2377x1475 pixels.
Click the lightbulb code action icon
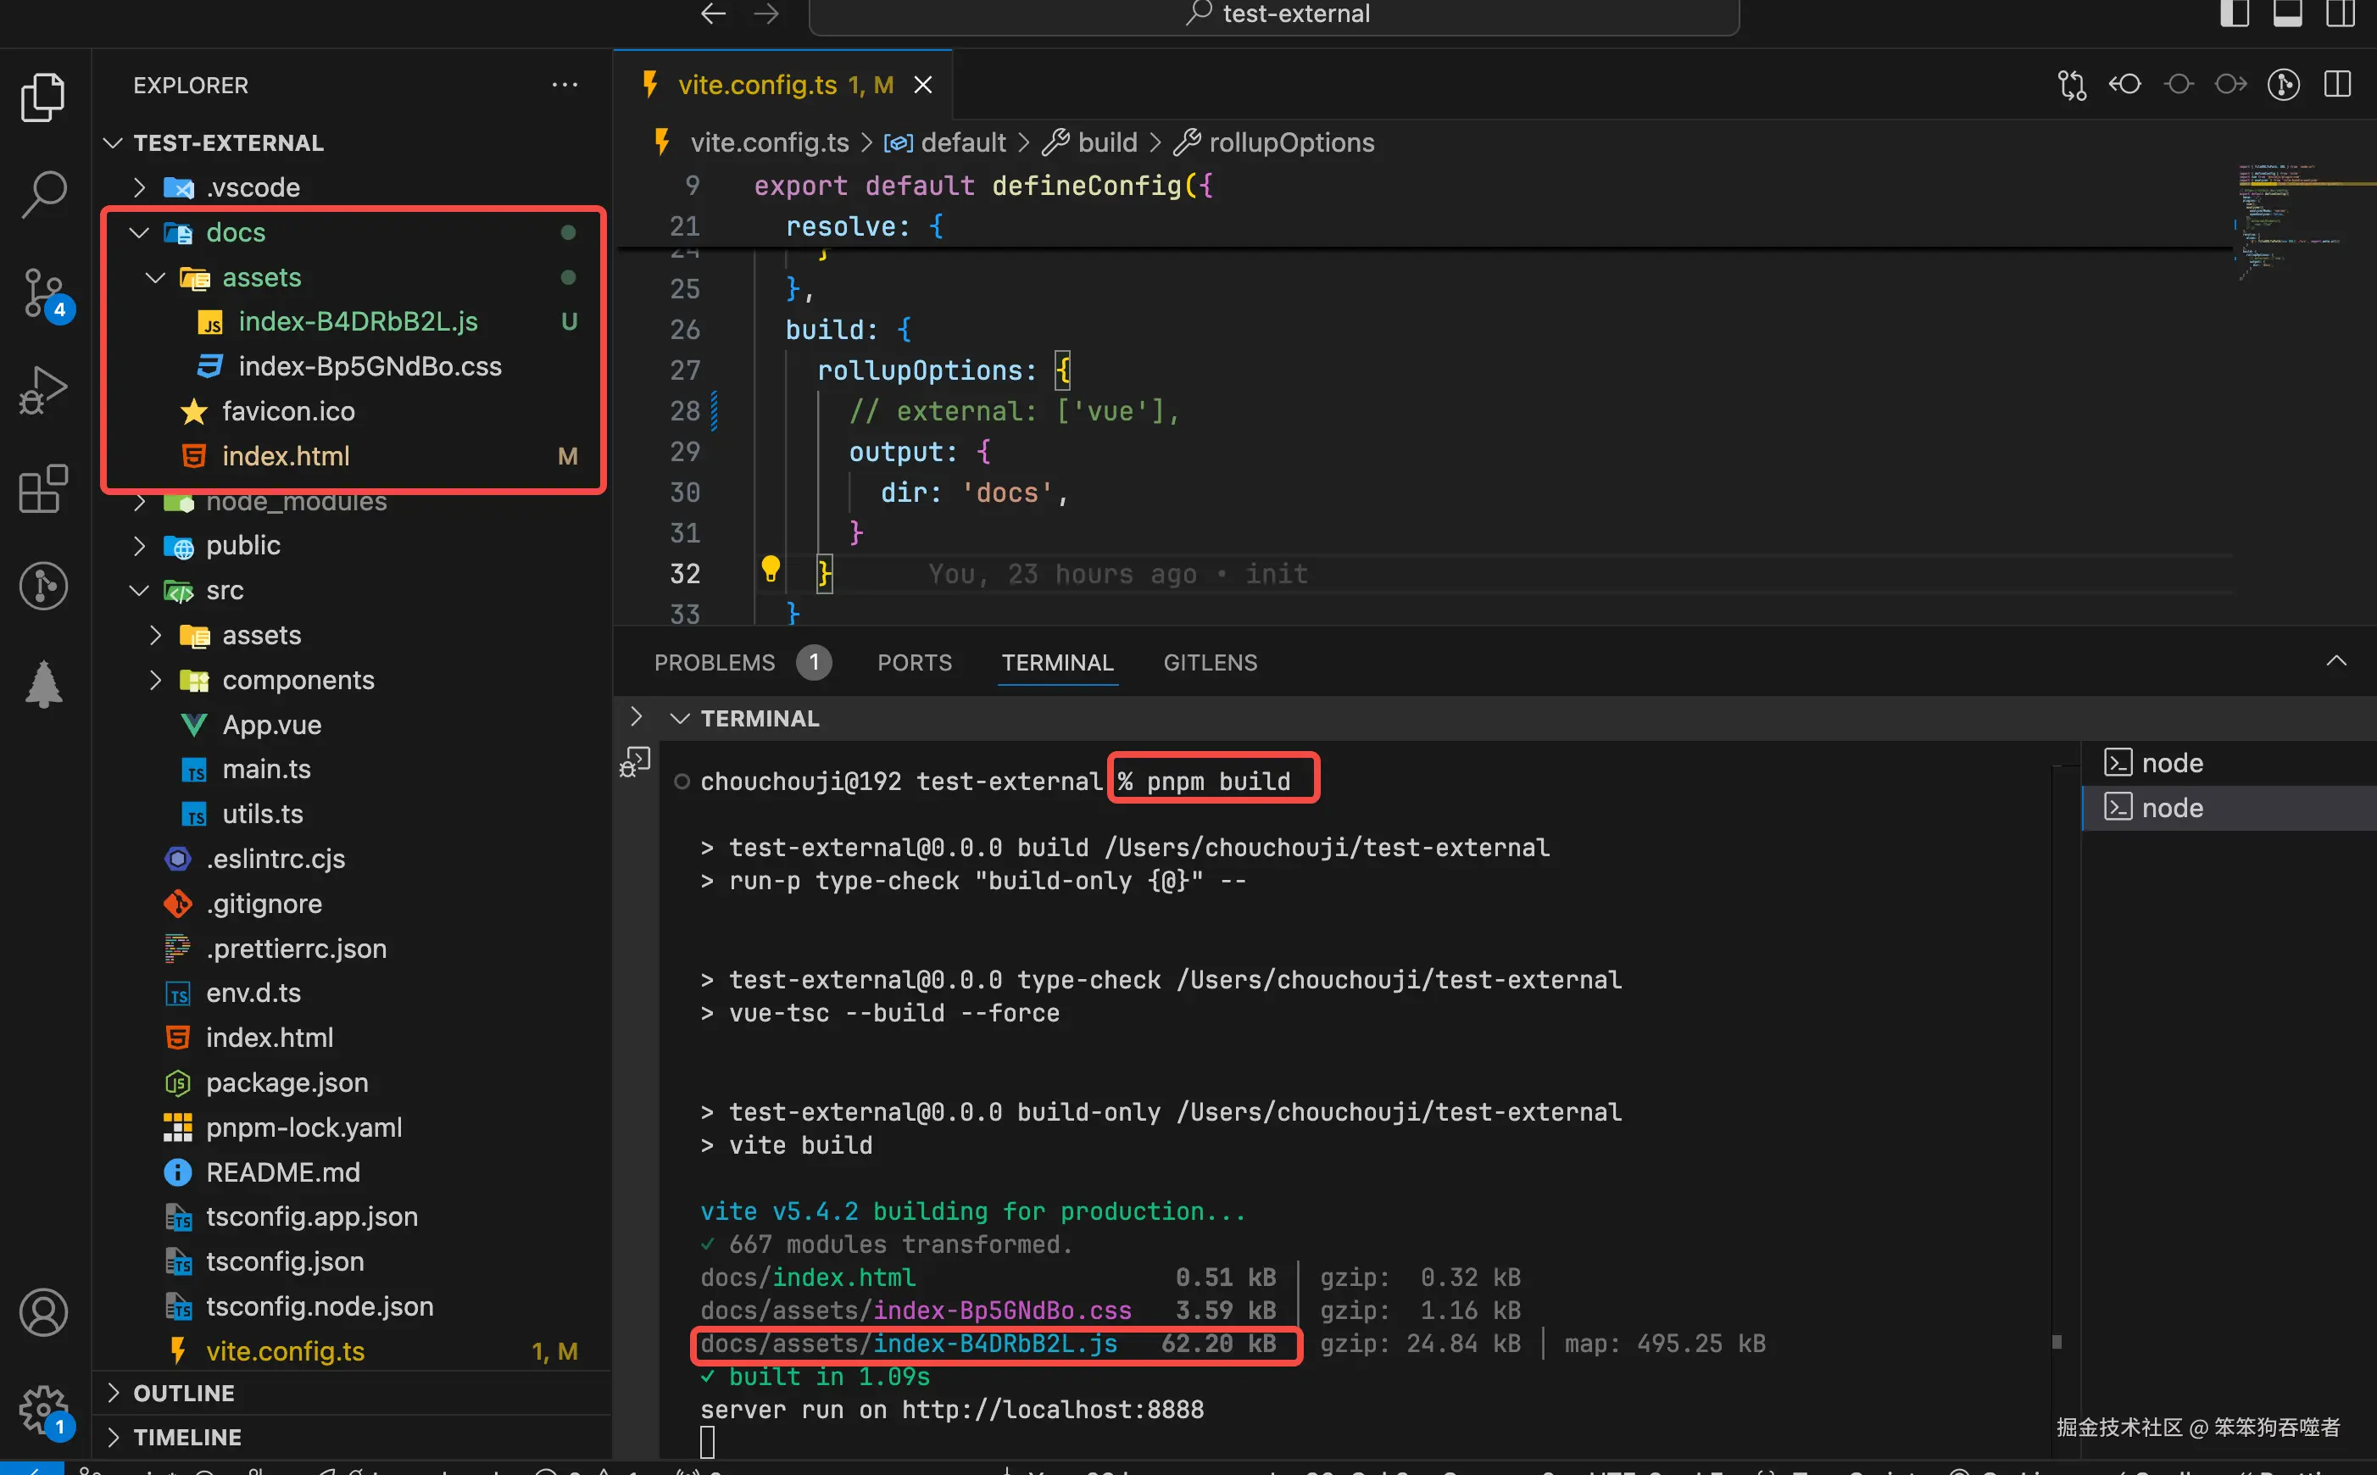pyautogui.click(x=770, y=569)
